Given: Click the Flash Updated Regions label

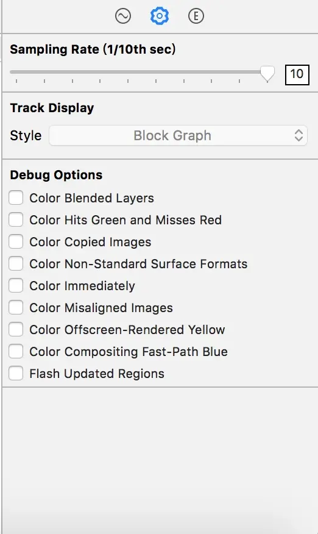Looking at the screenshot, I should (97, 374).
